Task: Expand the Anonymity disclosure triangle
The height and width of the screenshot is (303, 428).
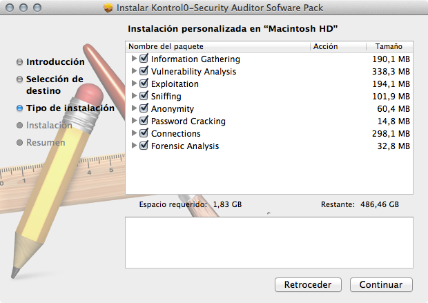Action: [134, 108]
